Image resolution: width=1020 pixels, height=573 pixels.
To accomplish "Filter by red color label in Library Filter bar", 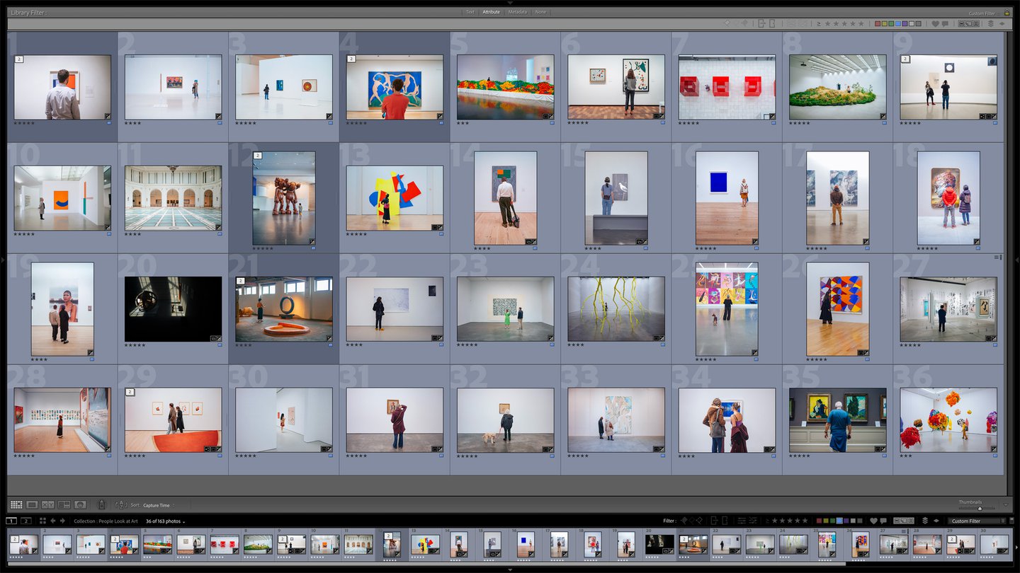I will coord(878,23).
